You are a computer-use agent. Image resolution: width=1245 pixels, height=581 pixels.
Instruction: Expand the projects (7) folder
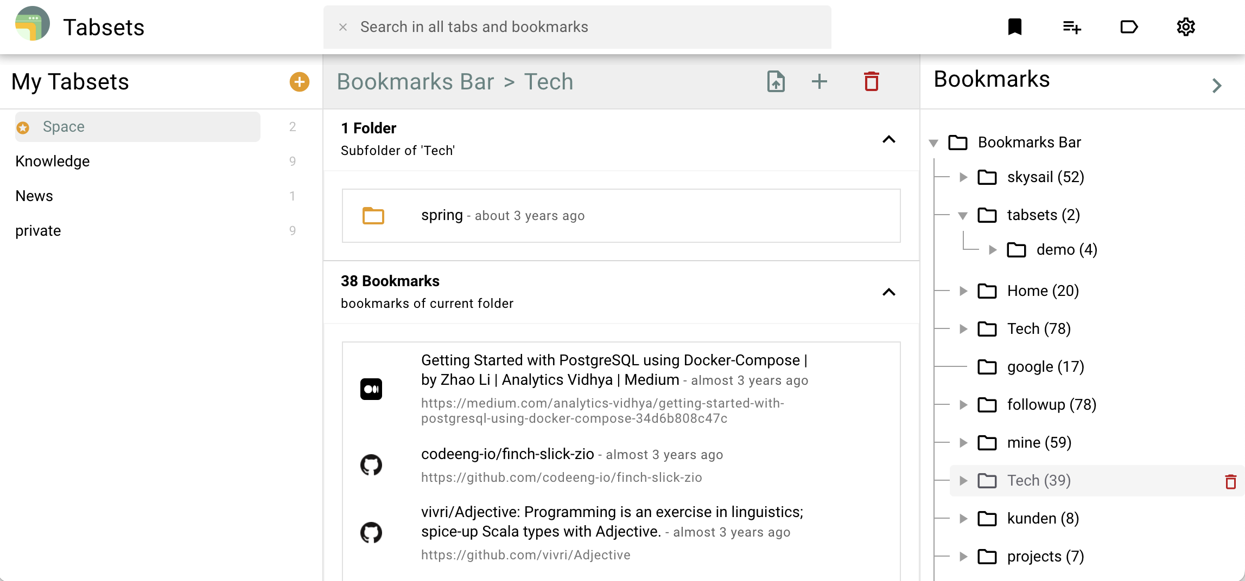pos(963,557)
